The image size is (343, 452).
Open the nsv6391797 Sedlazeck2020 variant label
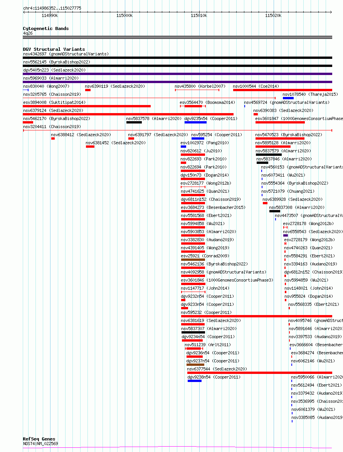[x=158, y=135]
